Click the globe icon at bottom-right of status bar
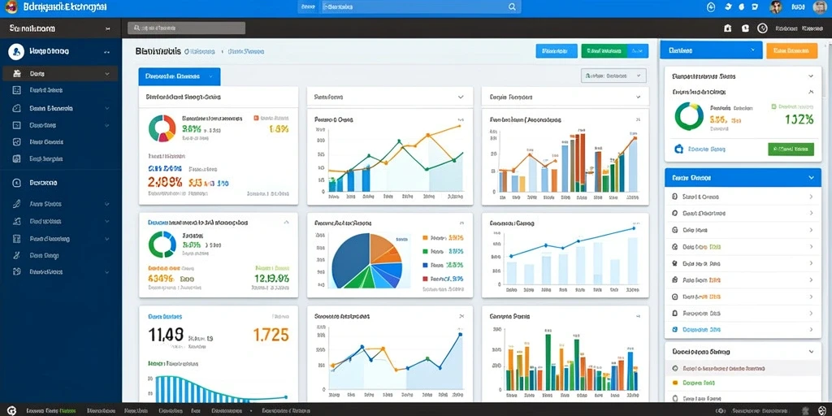The width and height of the screenshot is (832, 416). click(822, 410)
